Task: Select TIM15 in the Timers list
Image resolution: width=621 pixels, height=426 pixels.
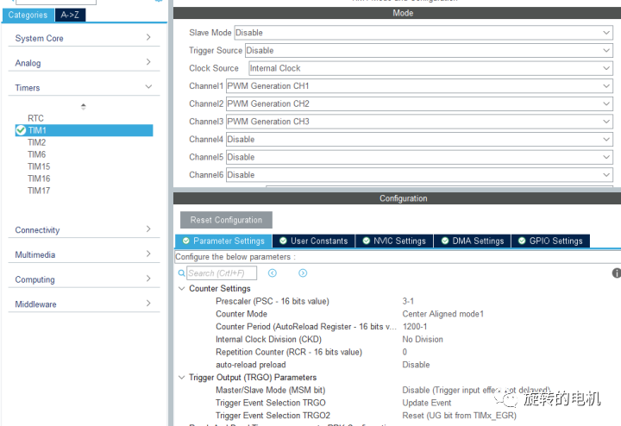Action: pyautogui.click(x=39, y=166)
